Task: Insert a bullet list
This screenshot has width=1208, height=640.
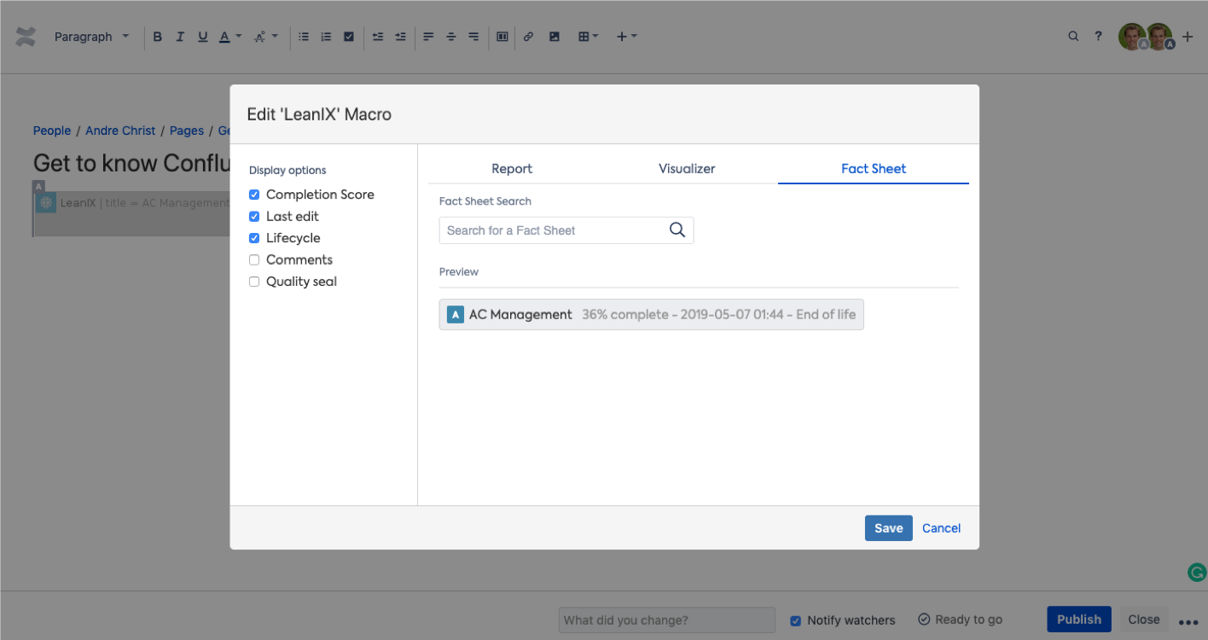Action: tap(304, 37)
